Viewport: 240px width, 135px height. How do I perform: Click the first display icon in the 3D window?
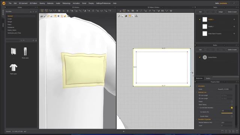click(x=42, y=16)
